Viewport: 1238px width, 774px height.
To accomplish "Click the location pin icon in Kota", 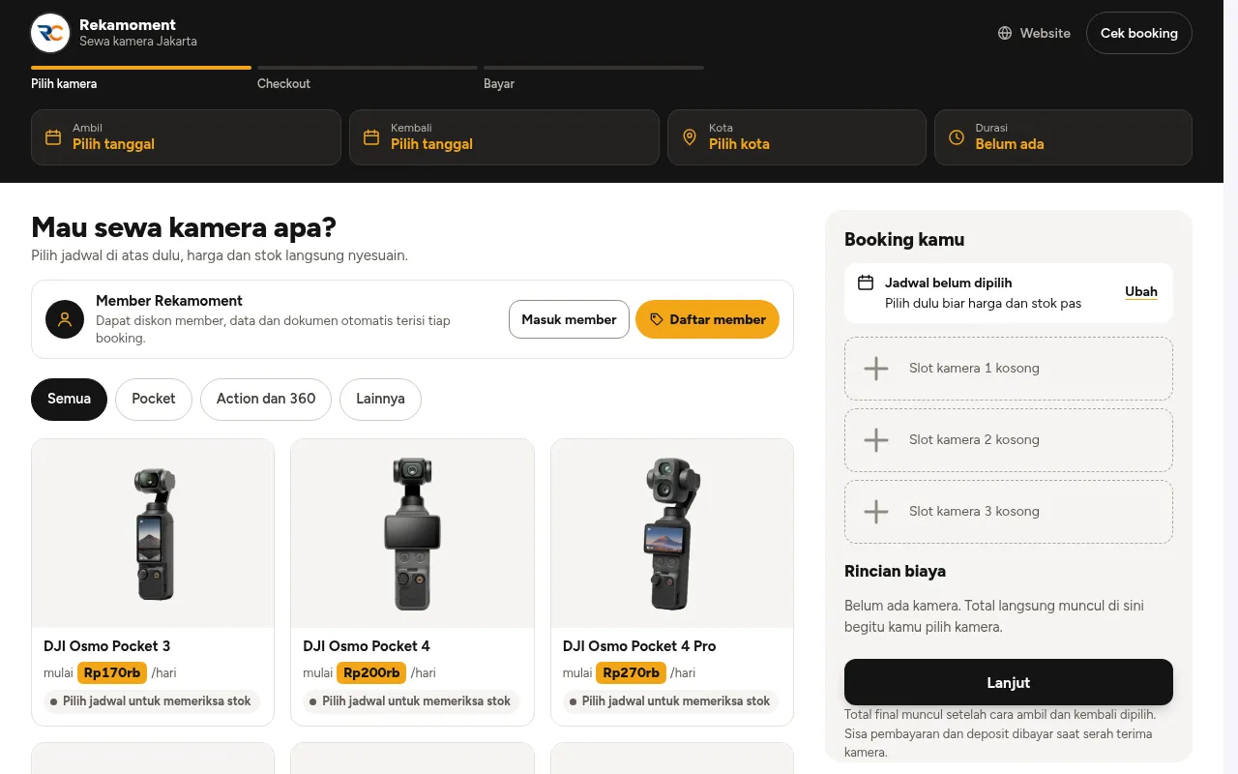I will pyautogui.click(x=690, y=137).
